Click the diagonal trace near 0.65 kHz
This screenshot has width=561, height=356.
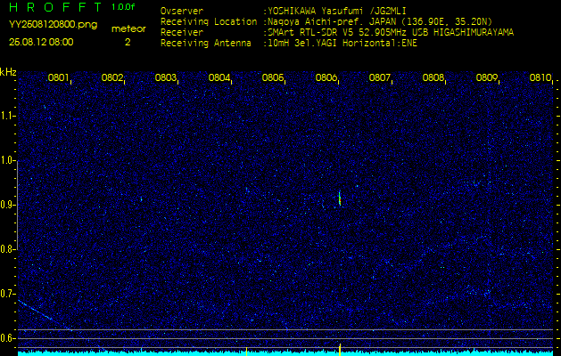tap(45, 315)
